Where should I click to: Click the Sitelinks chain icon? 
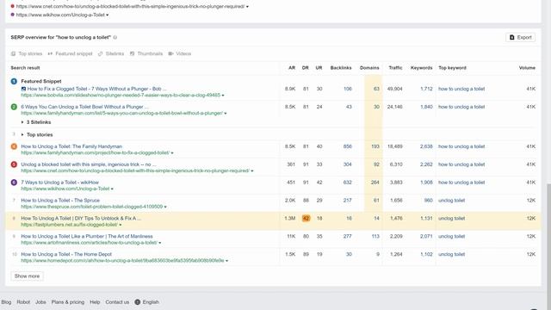click(x=100, y=53)
